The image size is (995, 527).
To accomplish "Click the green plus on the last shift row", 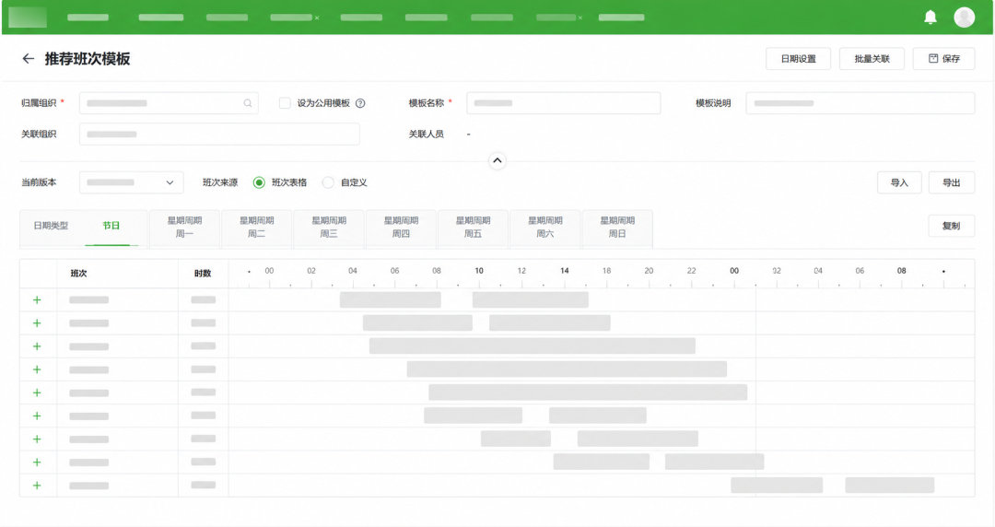I will 37,486.
